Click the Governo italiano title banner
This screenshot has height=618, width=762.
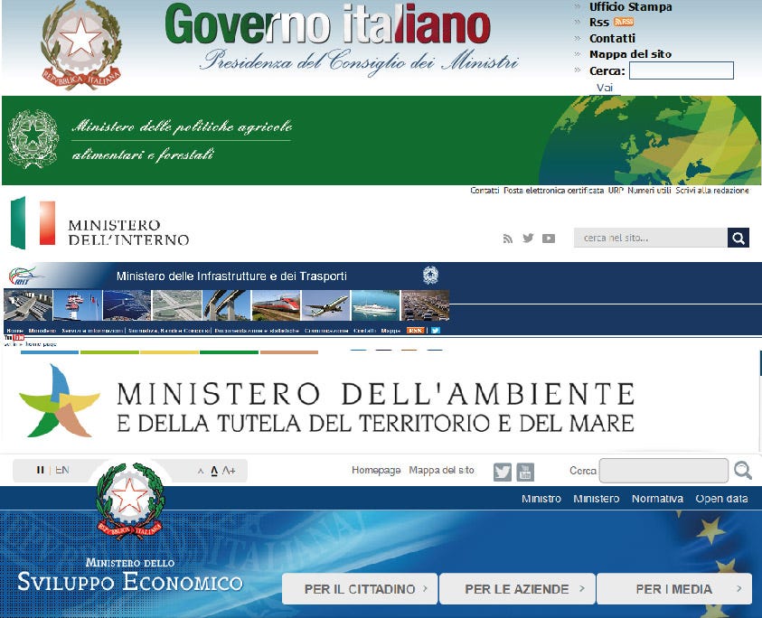click(x=328, y=24)
